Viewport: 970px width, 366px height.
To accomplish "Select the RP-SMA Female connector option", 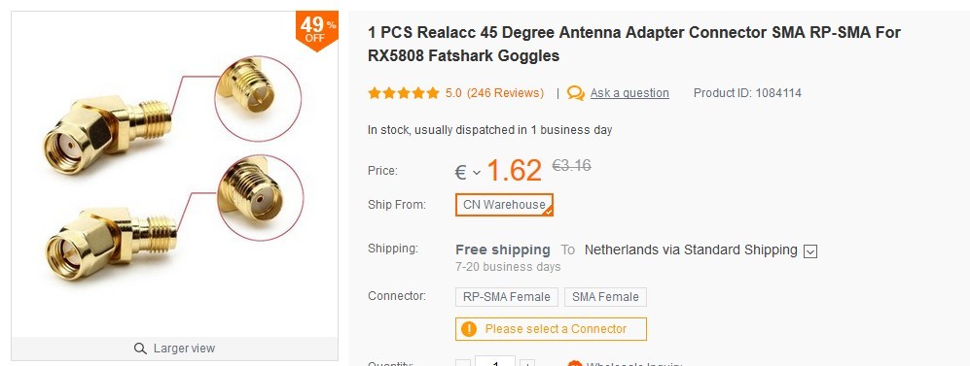I will (x=507, y=297).
